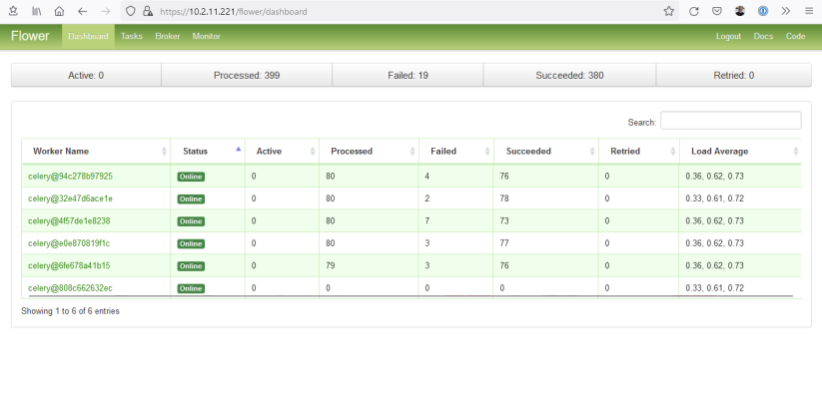The image size is (822, 399).
Task: Open worker celery@94c278b97925 details
Action: coord(70,177)
